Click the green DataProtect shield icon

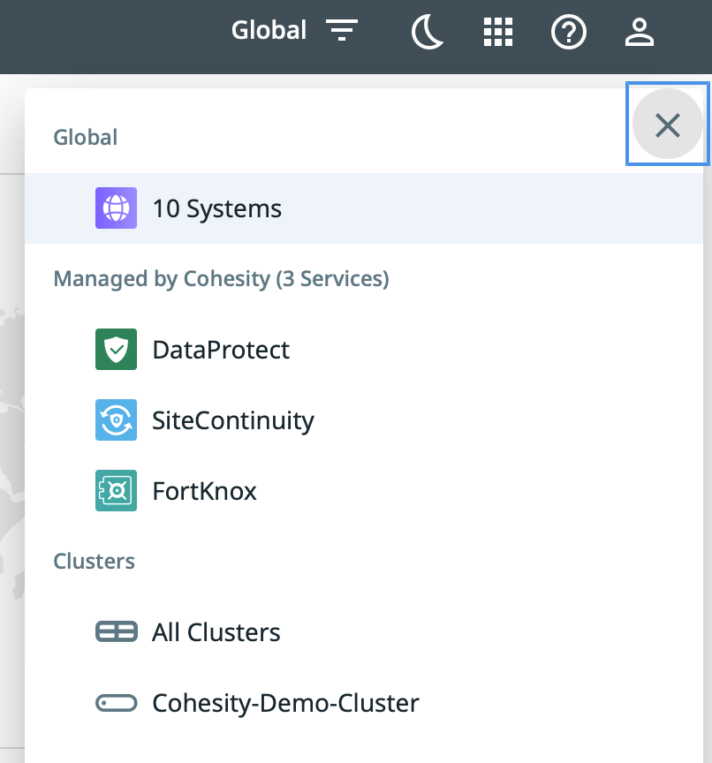pyautogui.click(x=116, y=350)
